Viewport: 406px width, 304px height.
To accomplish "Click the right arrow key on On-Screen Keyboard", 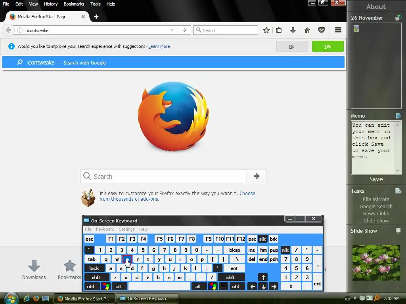I will [x=274, y=287].
